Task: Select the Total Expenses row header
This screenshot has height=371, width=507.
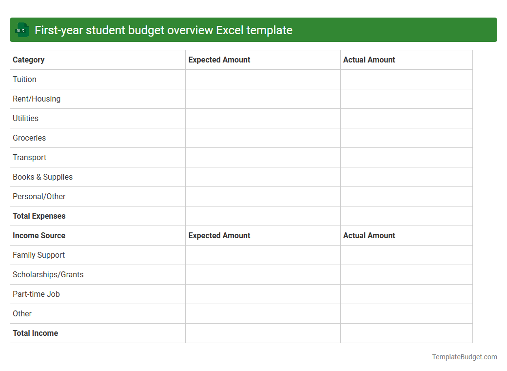Action: pyautogui.click(x=39, y=216)
